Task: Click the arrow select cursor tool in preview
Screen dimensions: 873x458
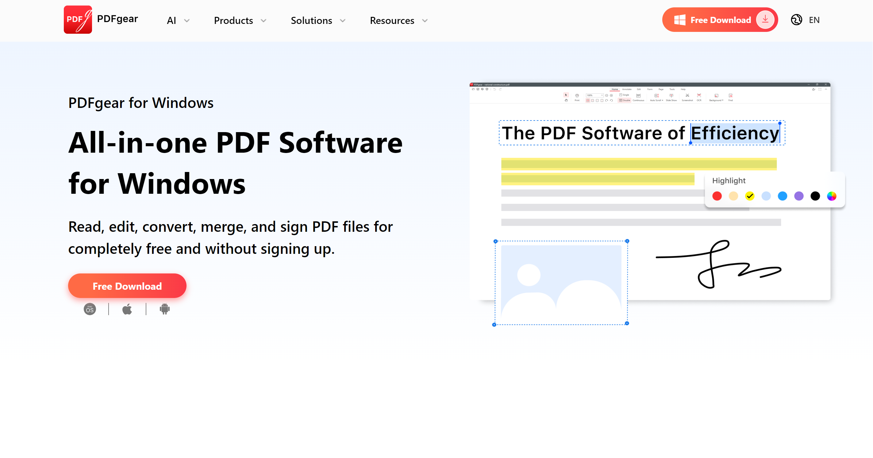Action: (566, 95)
